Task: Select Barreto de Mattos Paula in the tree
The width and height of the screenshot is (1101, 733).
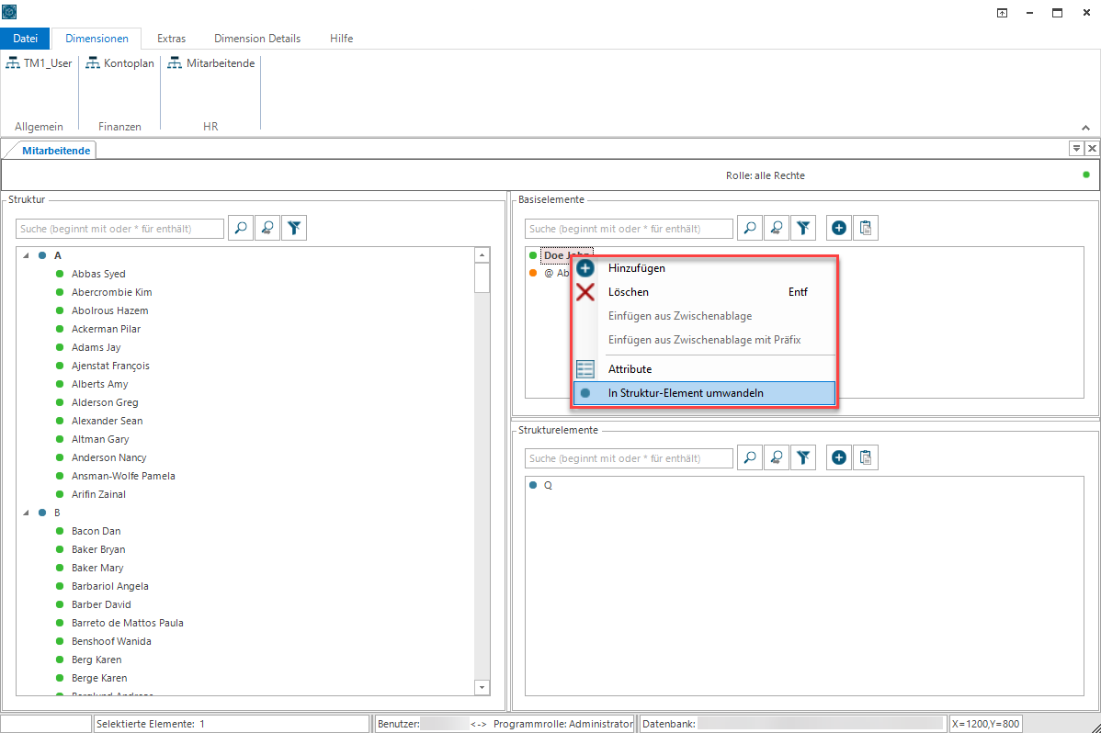Action: coord(127,623)
